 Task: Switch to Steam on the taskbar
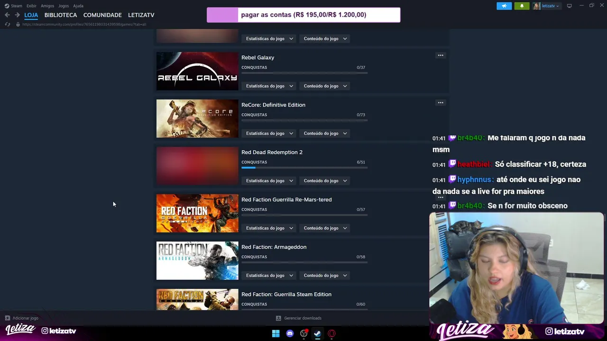click(x=317, y=333)
